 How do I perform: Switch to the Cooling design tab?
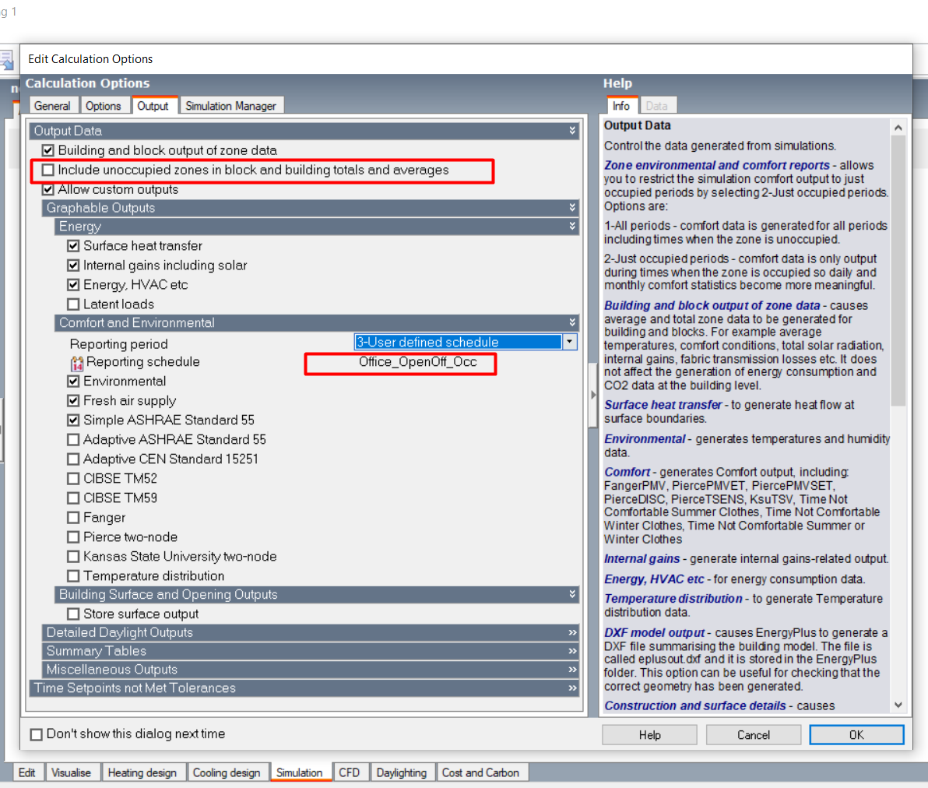coord(227,772)
